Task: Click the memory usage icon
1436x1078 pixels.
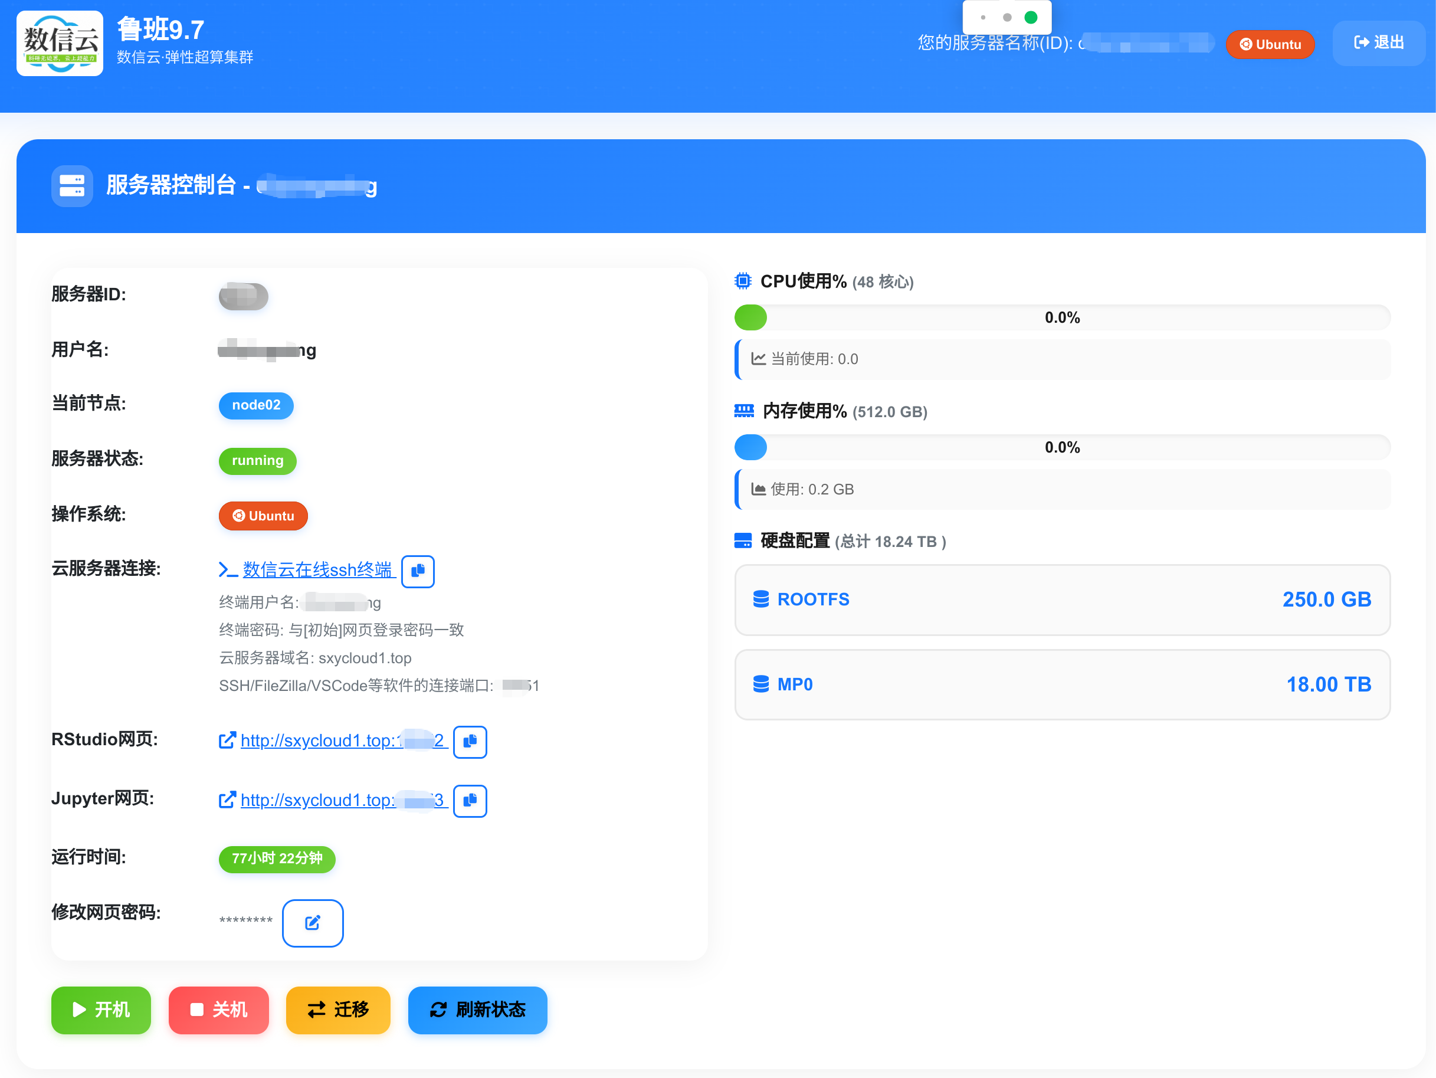Action: pos(743,411)
